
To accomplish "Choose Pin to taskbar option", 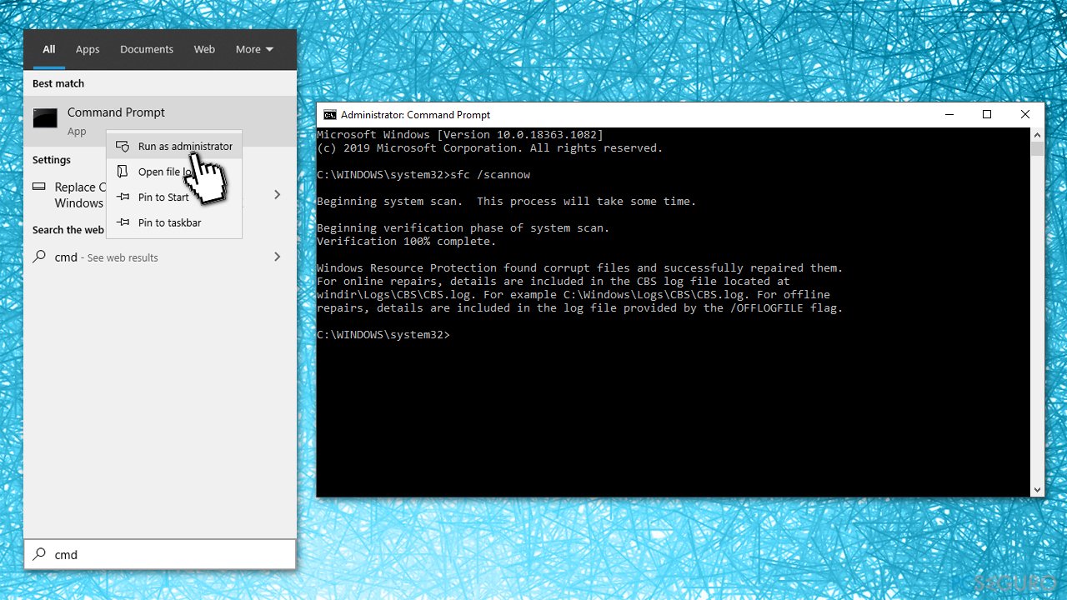I will [x=174, y=222].
